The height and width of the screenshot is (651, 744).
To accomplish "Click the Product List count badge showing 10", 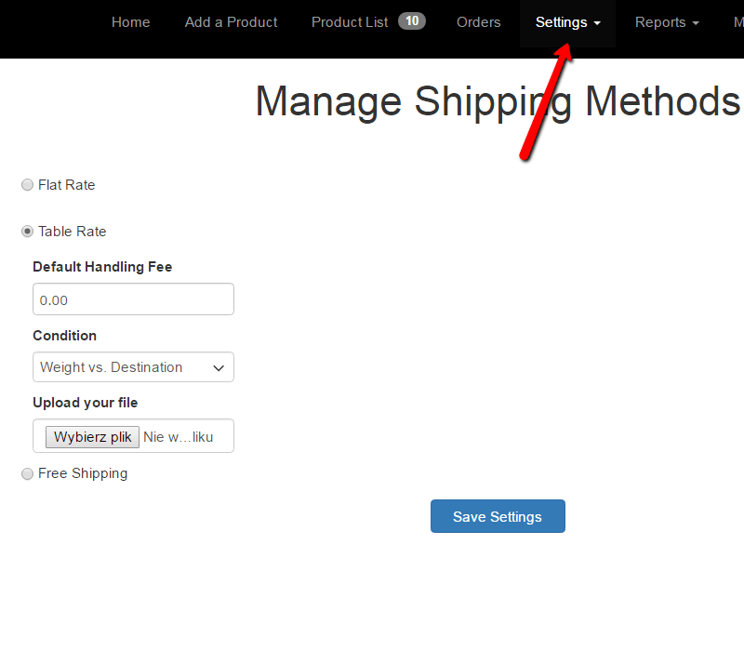I will pyautogui.click(x=411, y=21).
